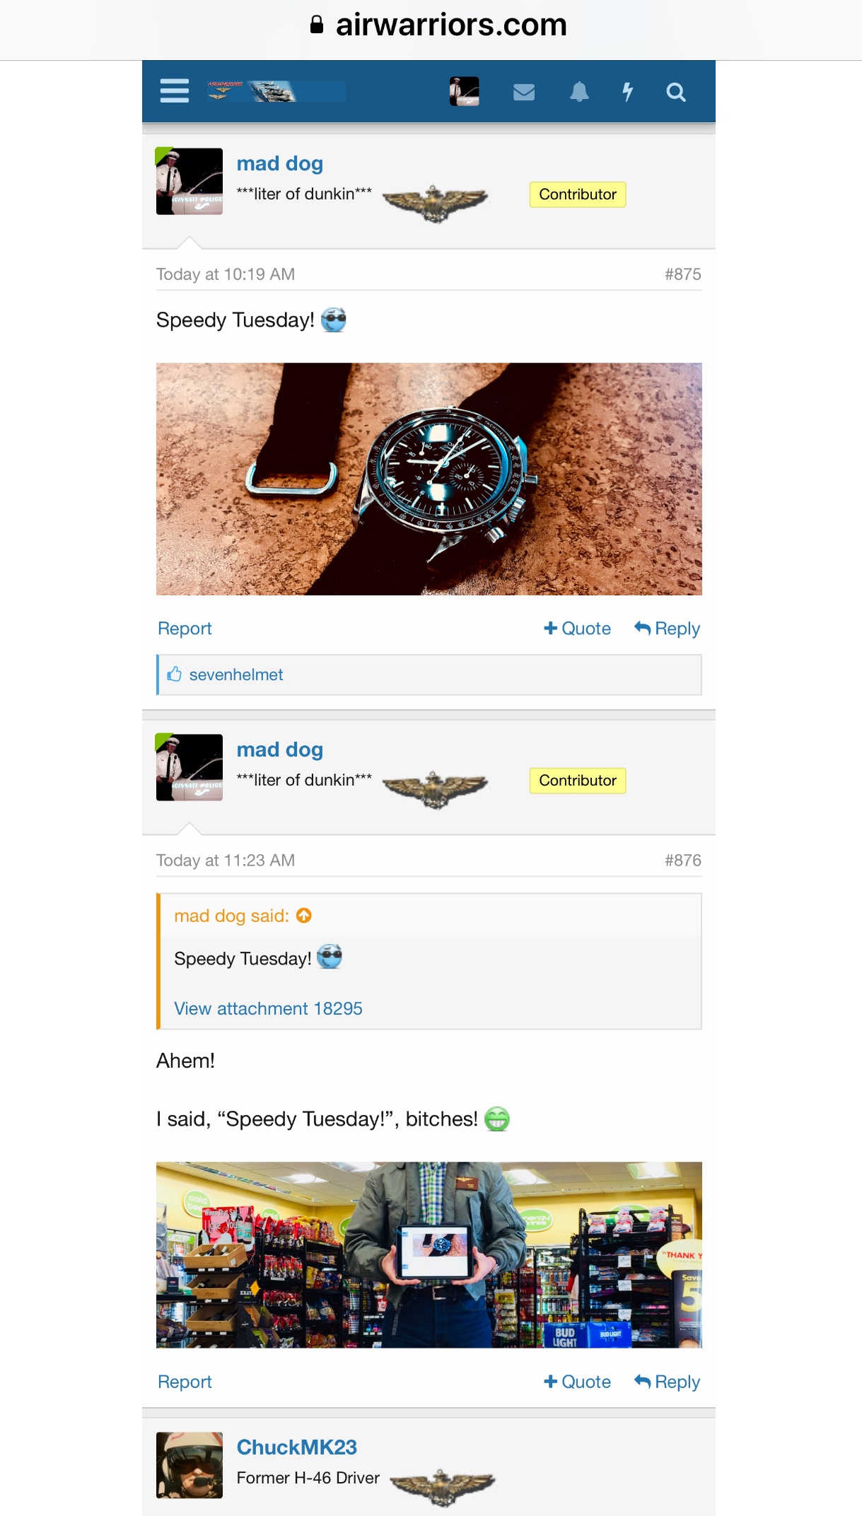Open the sevenhelmet user profile
This screenshot has width=862, height=1516.
pyautogui.click(x=236, y=675)
